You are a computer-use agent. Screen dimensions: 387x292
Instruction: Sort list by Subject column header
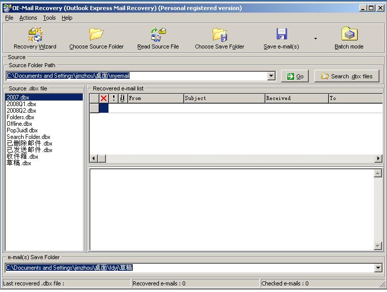224,99
